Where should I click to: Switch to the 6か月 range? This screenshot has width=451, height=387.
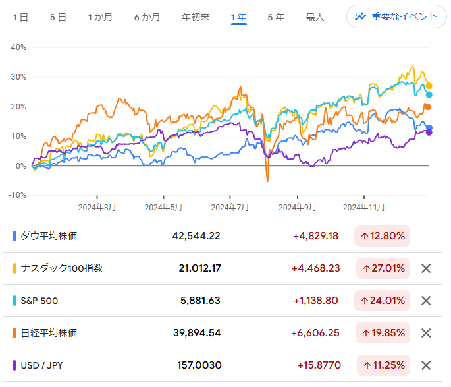147,17
